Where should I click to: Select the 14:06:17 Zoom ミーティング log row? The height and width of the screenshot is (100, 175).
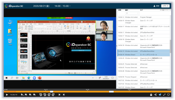[144, 36]
